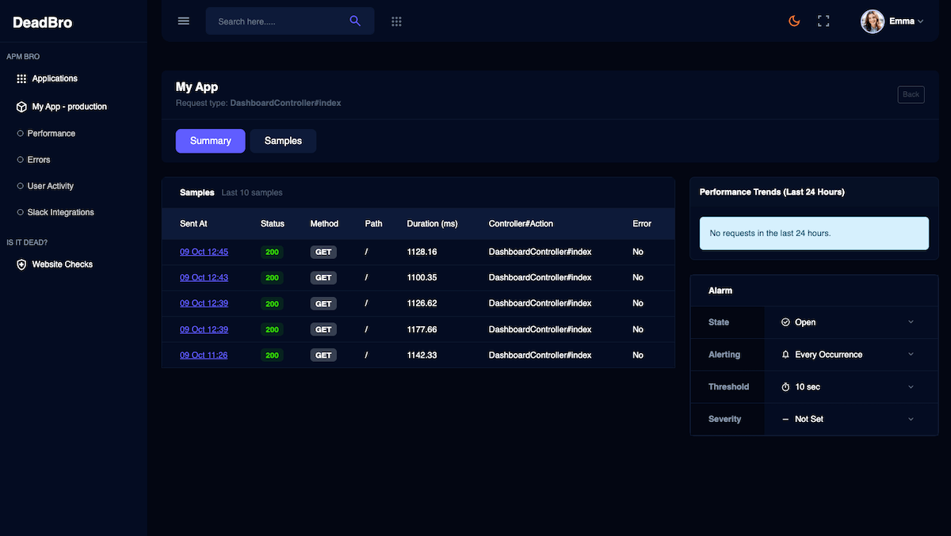This screenshot has height=536, width=951.
Task: Toggle dark mode with the moon icon
Action: point(794,21)
